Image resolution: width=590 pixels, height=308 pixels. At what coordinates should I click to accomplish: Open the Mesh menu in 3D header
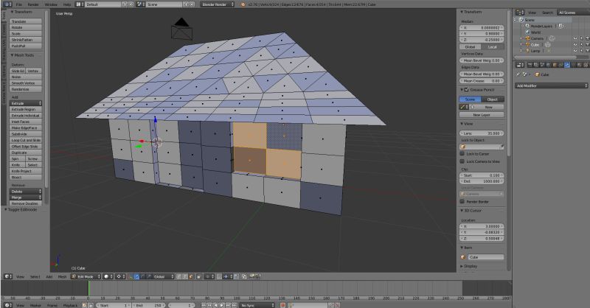(x=62, y=277)
